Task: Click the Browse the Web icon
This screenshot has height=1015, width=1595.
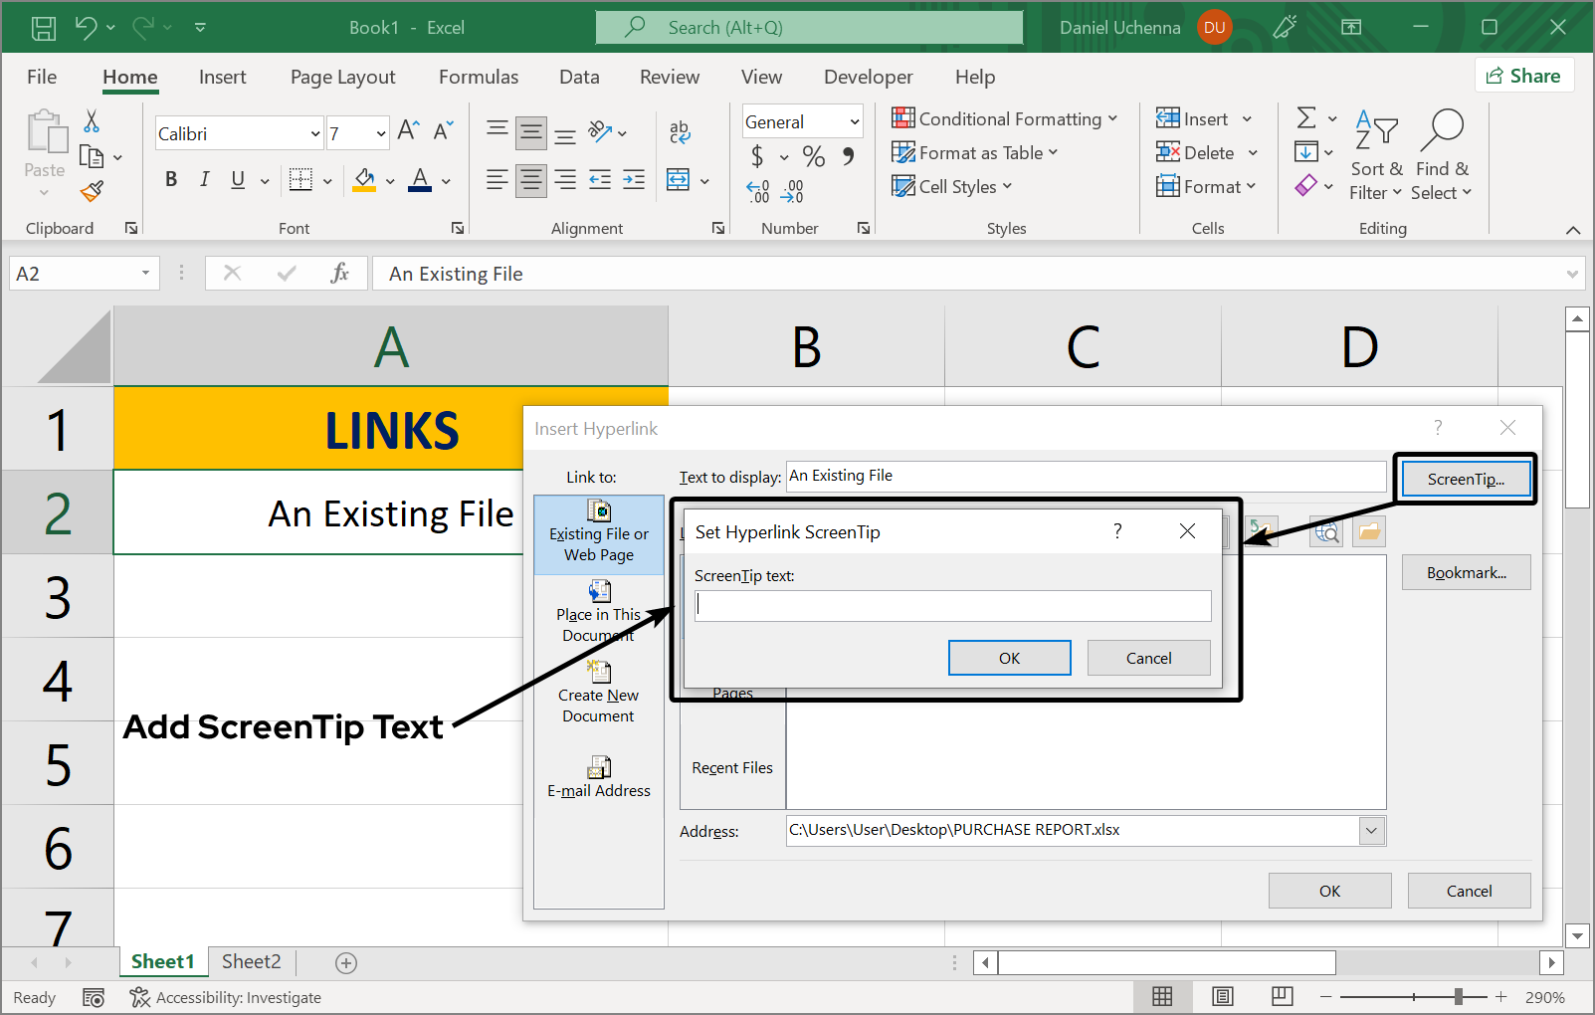Action: click(1326, 531)
